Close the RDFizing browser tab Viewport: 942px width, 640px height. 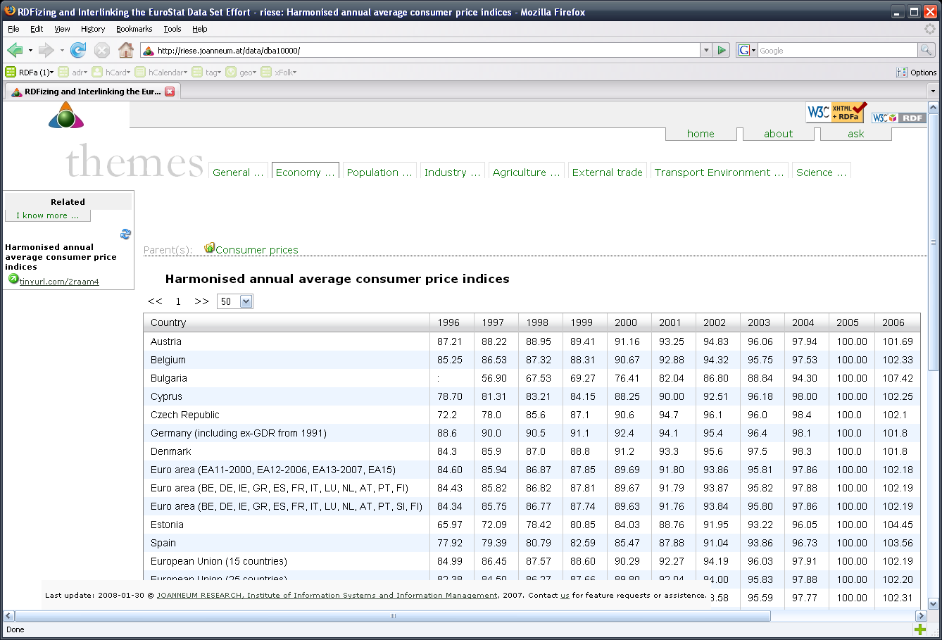tap(170, 92)
